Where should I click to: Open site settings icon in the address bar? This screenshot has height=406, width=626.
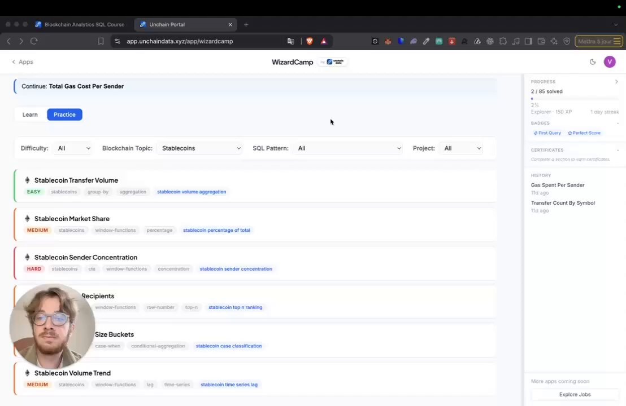point(117,41)
